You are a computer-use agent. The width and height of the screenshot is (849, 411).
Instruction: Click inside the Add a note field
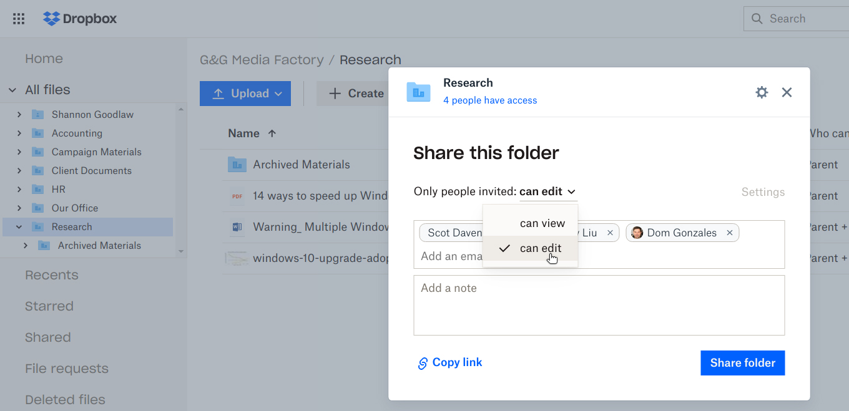pyautogui.click(x=599, y=305)
